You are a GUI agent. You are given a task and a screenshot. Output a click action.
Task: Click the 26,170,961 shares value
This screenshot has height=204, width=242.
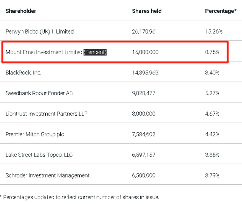point(145,32)
